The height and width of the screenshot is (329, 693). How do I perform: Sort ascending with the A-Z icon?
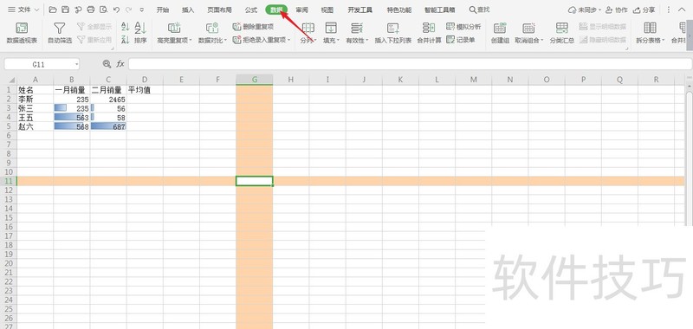125,28
